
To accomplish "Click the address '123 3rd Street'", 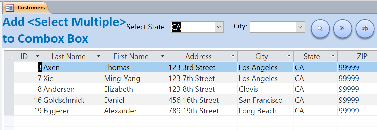I will (x=202, y=67).
